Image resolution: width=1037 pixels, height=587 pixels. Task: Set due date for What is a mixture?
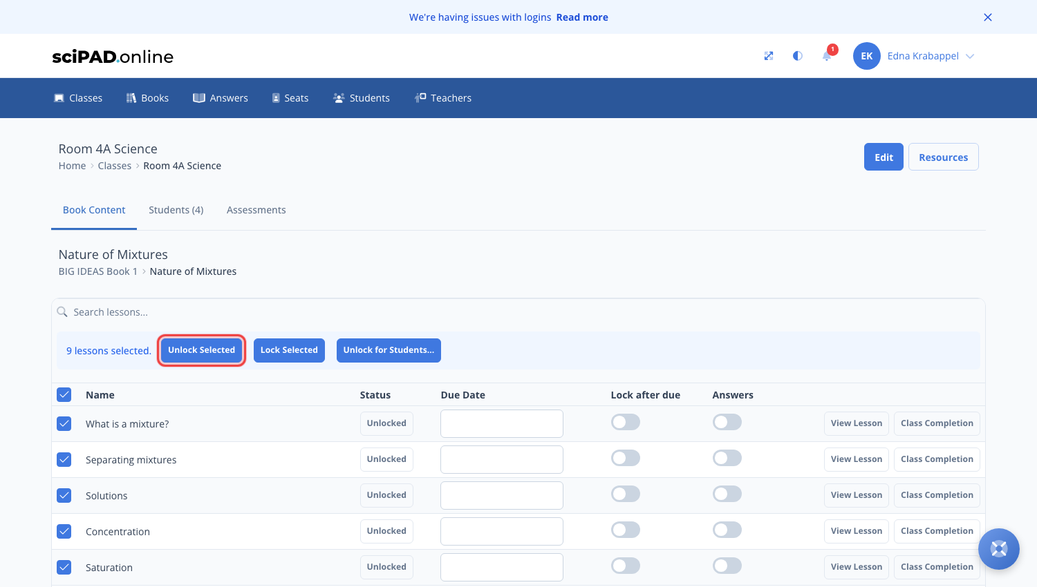(502, 423)
